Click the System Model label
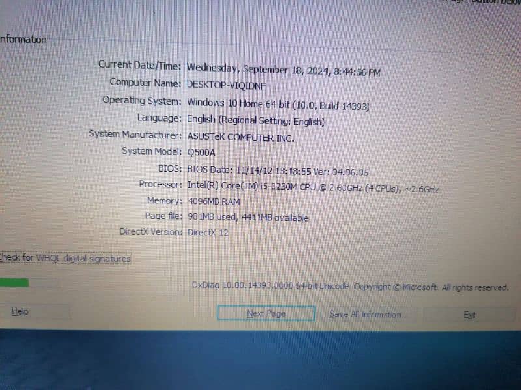The width and height of the screenshot is (521, 390). (x=152, y=151)
